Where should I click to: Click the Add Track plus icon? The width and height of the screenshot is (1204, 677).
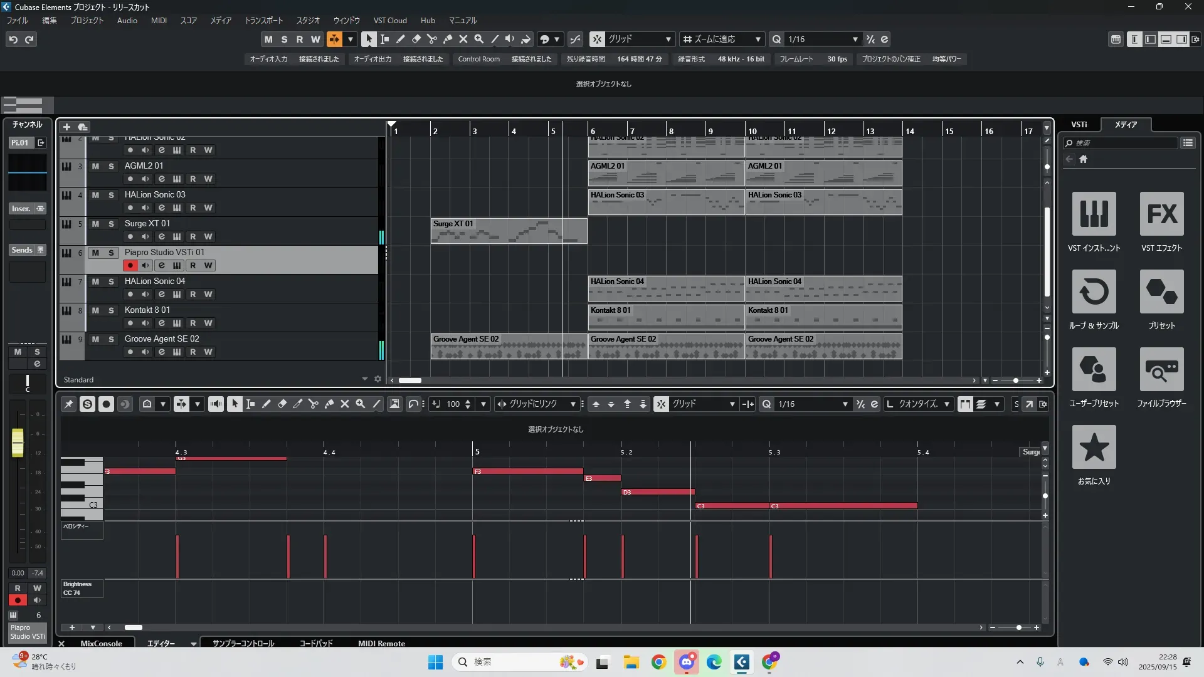(x=66, y=127)
